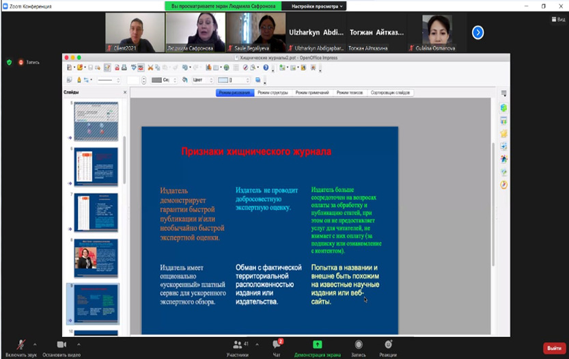Switch to Режим структуры tab
569x359 pixels.
(x=272, y=92)
